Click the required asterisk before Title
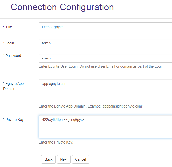Image resolution: width=172 pixels, height=167 pixels. (x=4, y=27)
